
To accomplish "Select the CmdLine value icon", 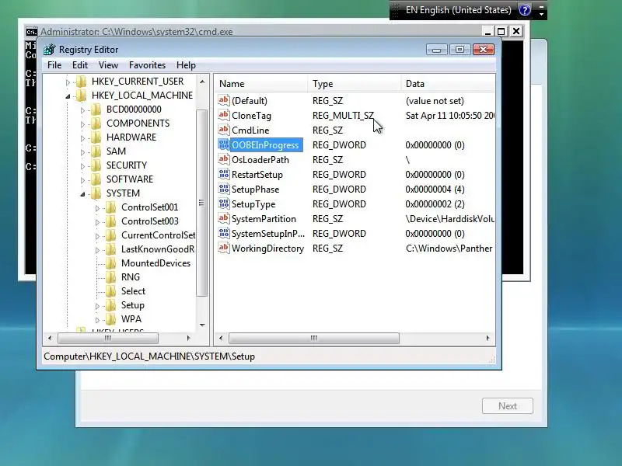I will pos(224,130).
